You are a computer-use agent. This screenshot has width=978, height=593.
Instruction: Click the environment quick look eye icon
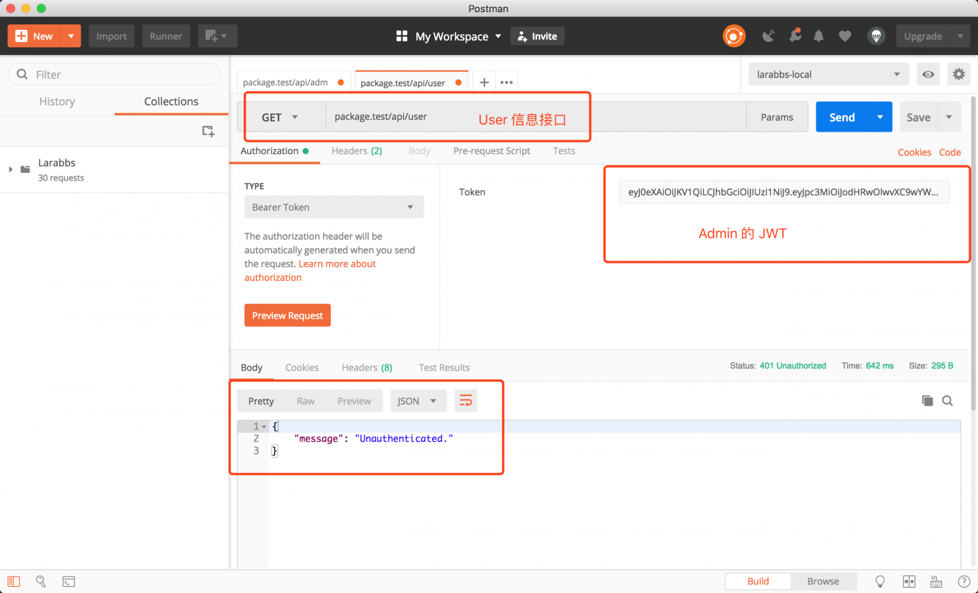point(928,74)
